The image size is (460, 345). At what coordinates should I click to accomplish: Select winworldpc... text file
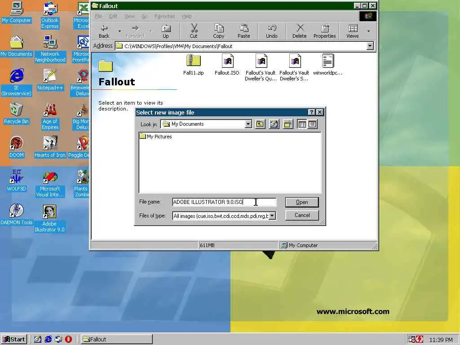327,65
